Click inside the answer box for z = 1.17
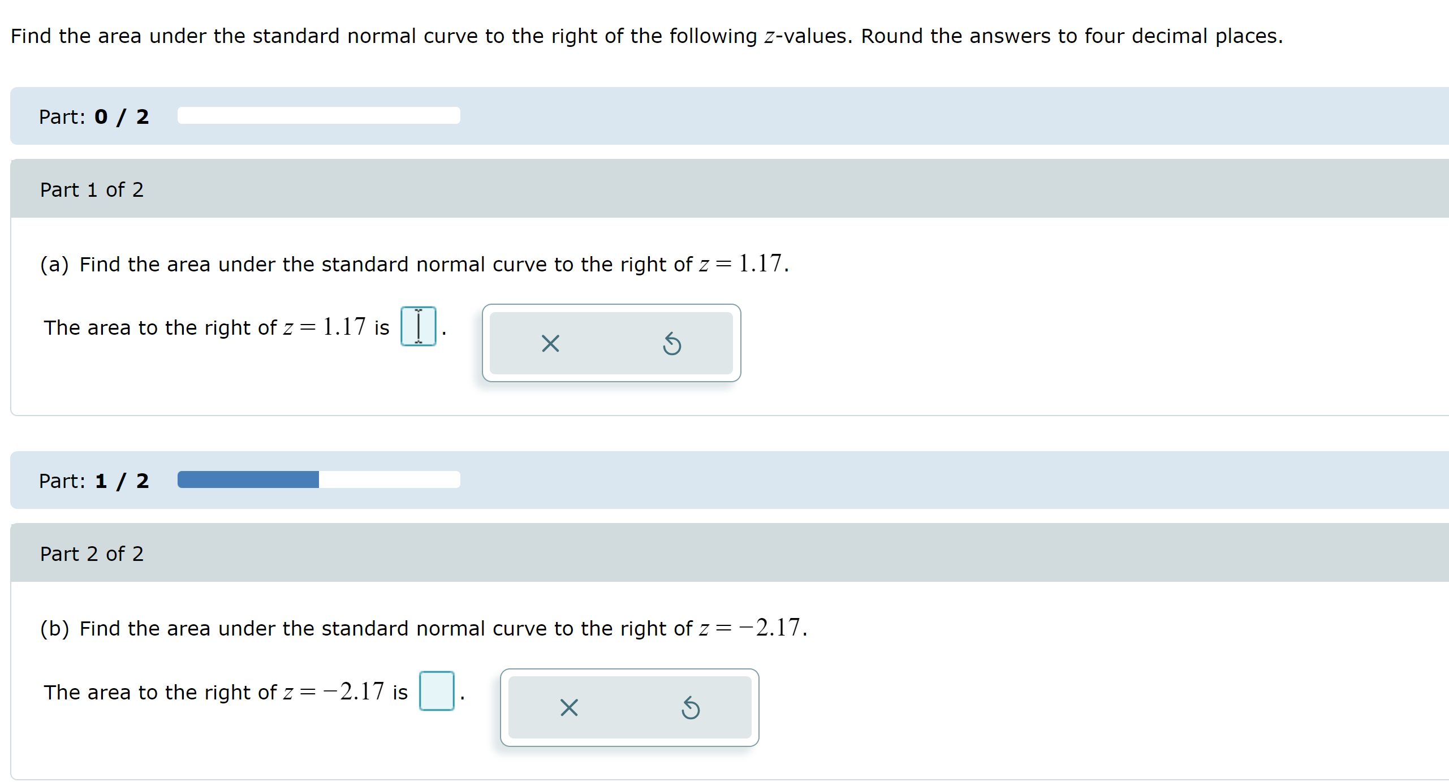The image size is (1449, 782). coord(418,326)
